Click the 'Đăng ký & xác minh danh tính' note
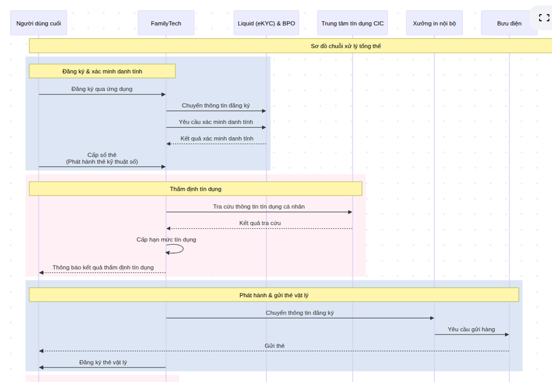 (x=102, y=71)
